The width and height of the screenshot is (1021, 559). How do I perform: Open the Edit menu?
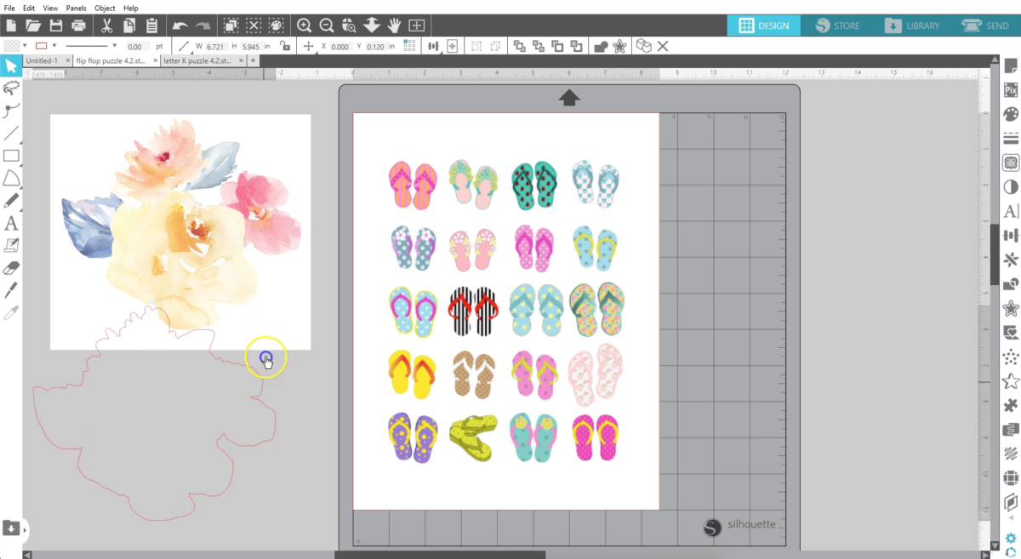pos(29,8)
